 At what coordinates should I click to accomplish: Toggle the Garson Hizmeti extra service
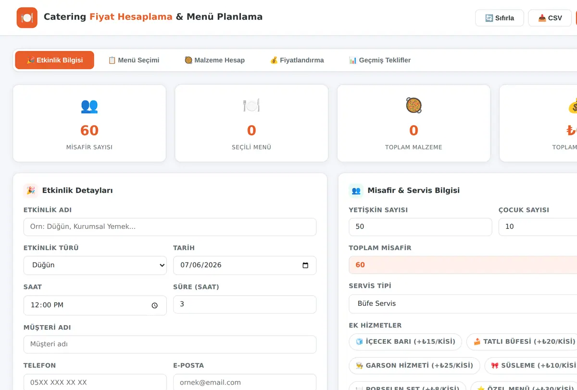click(x=414, y=365)
